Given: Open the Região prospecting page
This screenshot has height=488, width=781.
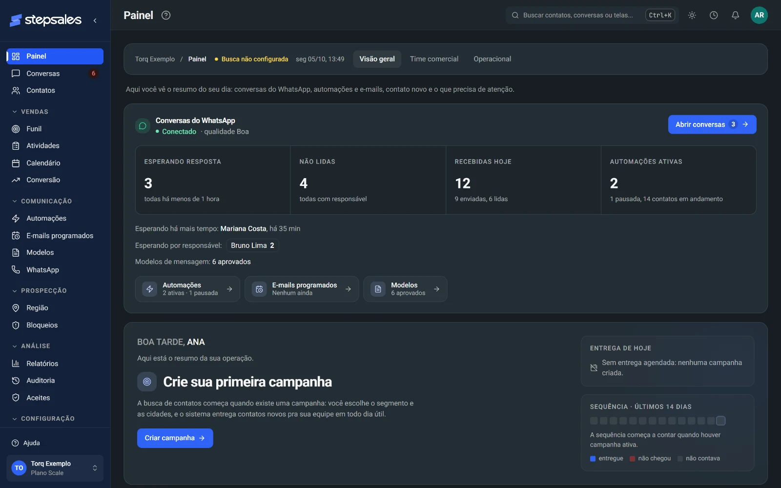Looking at the screenshot, I should (55, 308).
